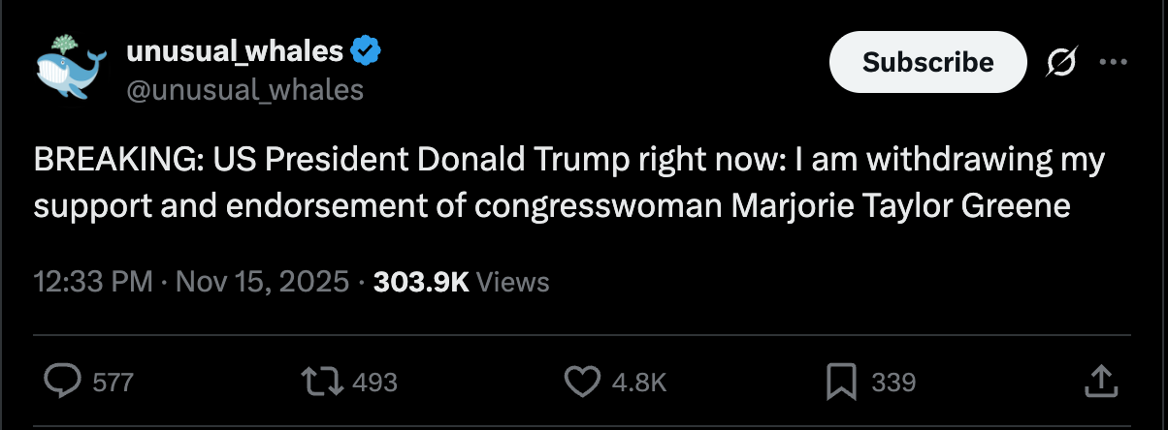The height and width of the screenshot is (430, 1168).
Task: Open the @unusual_whales handle link
Action: pos(244,90)
